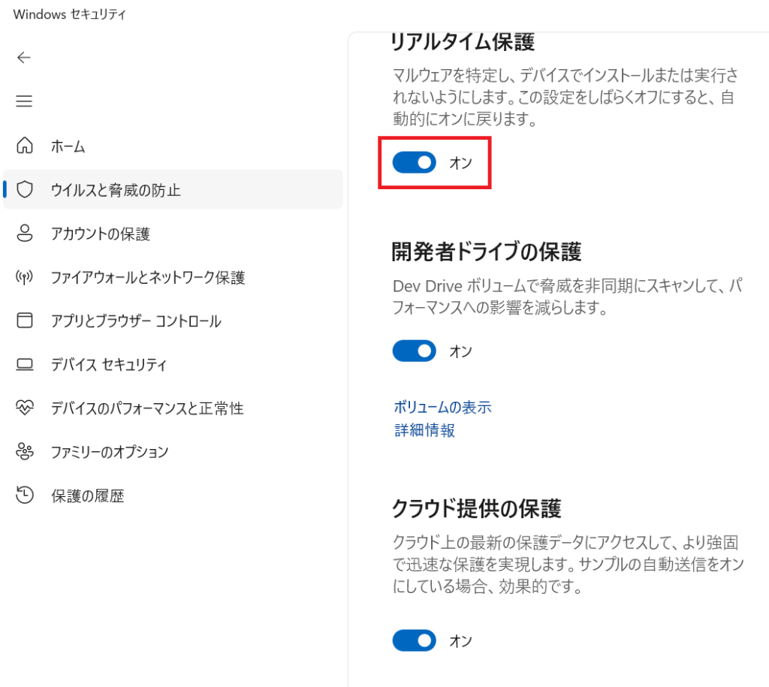Click the 詳細情報 link
This screenshot has width=769, height=687.
[424, 431]
